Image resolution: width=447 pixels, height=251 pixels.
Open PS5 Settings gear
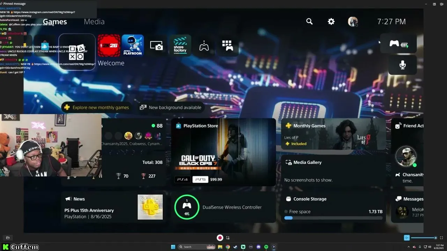(331, 22)
